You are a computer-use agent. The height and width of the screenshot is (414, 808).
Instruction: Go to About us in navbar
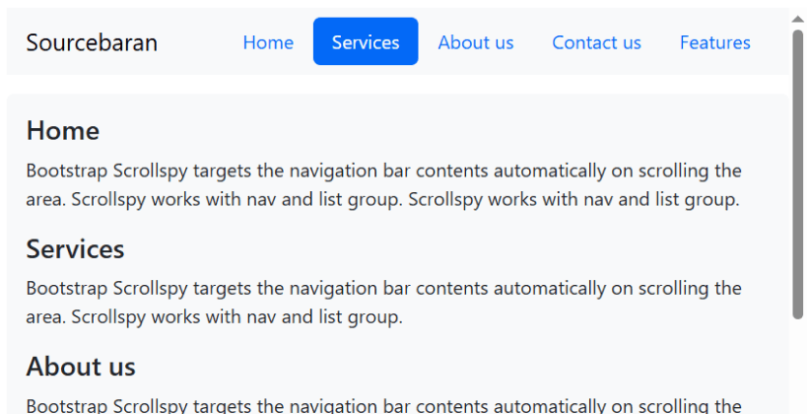point(476,42)
